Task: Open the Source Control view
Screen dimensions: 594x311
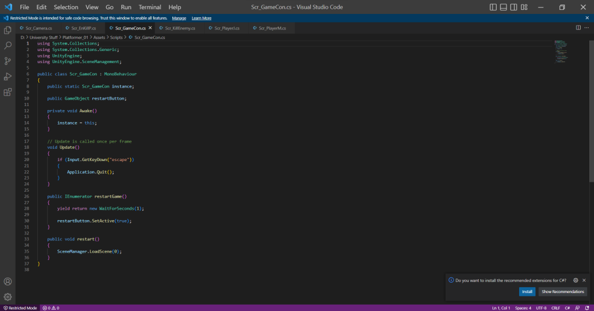Action: pos(8,61)
